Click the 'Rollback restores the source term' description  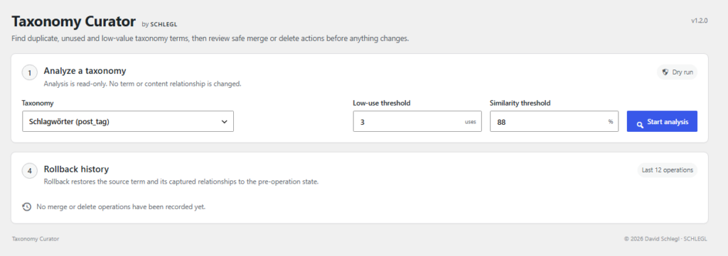pos(181,182)
